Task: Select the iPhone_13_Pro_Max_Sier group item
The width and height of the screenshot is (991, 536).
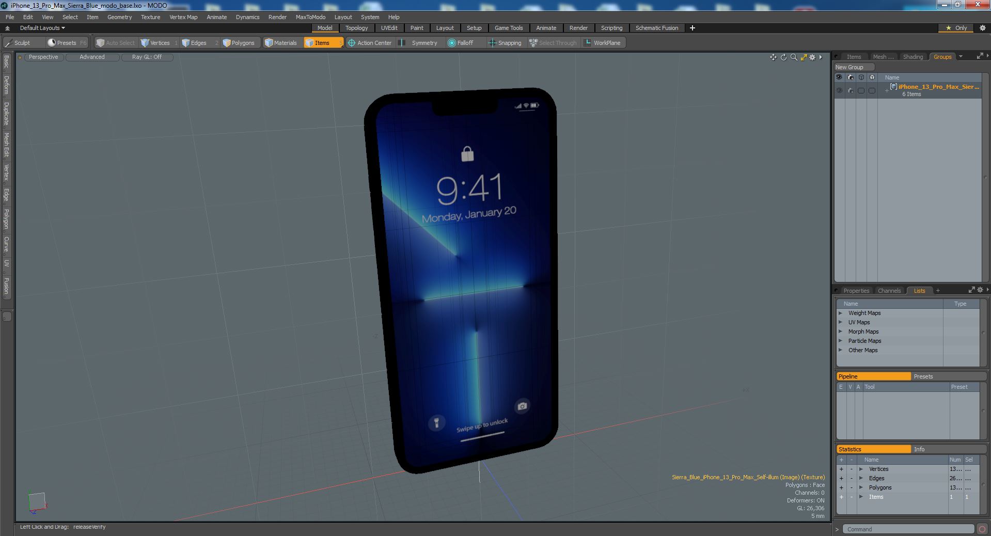Action: pos(938,87)
